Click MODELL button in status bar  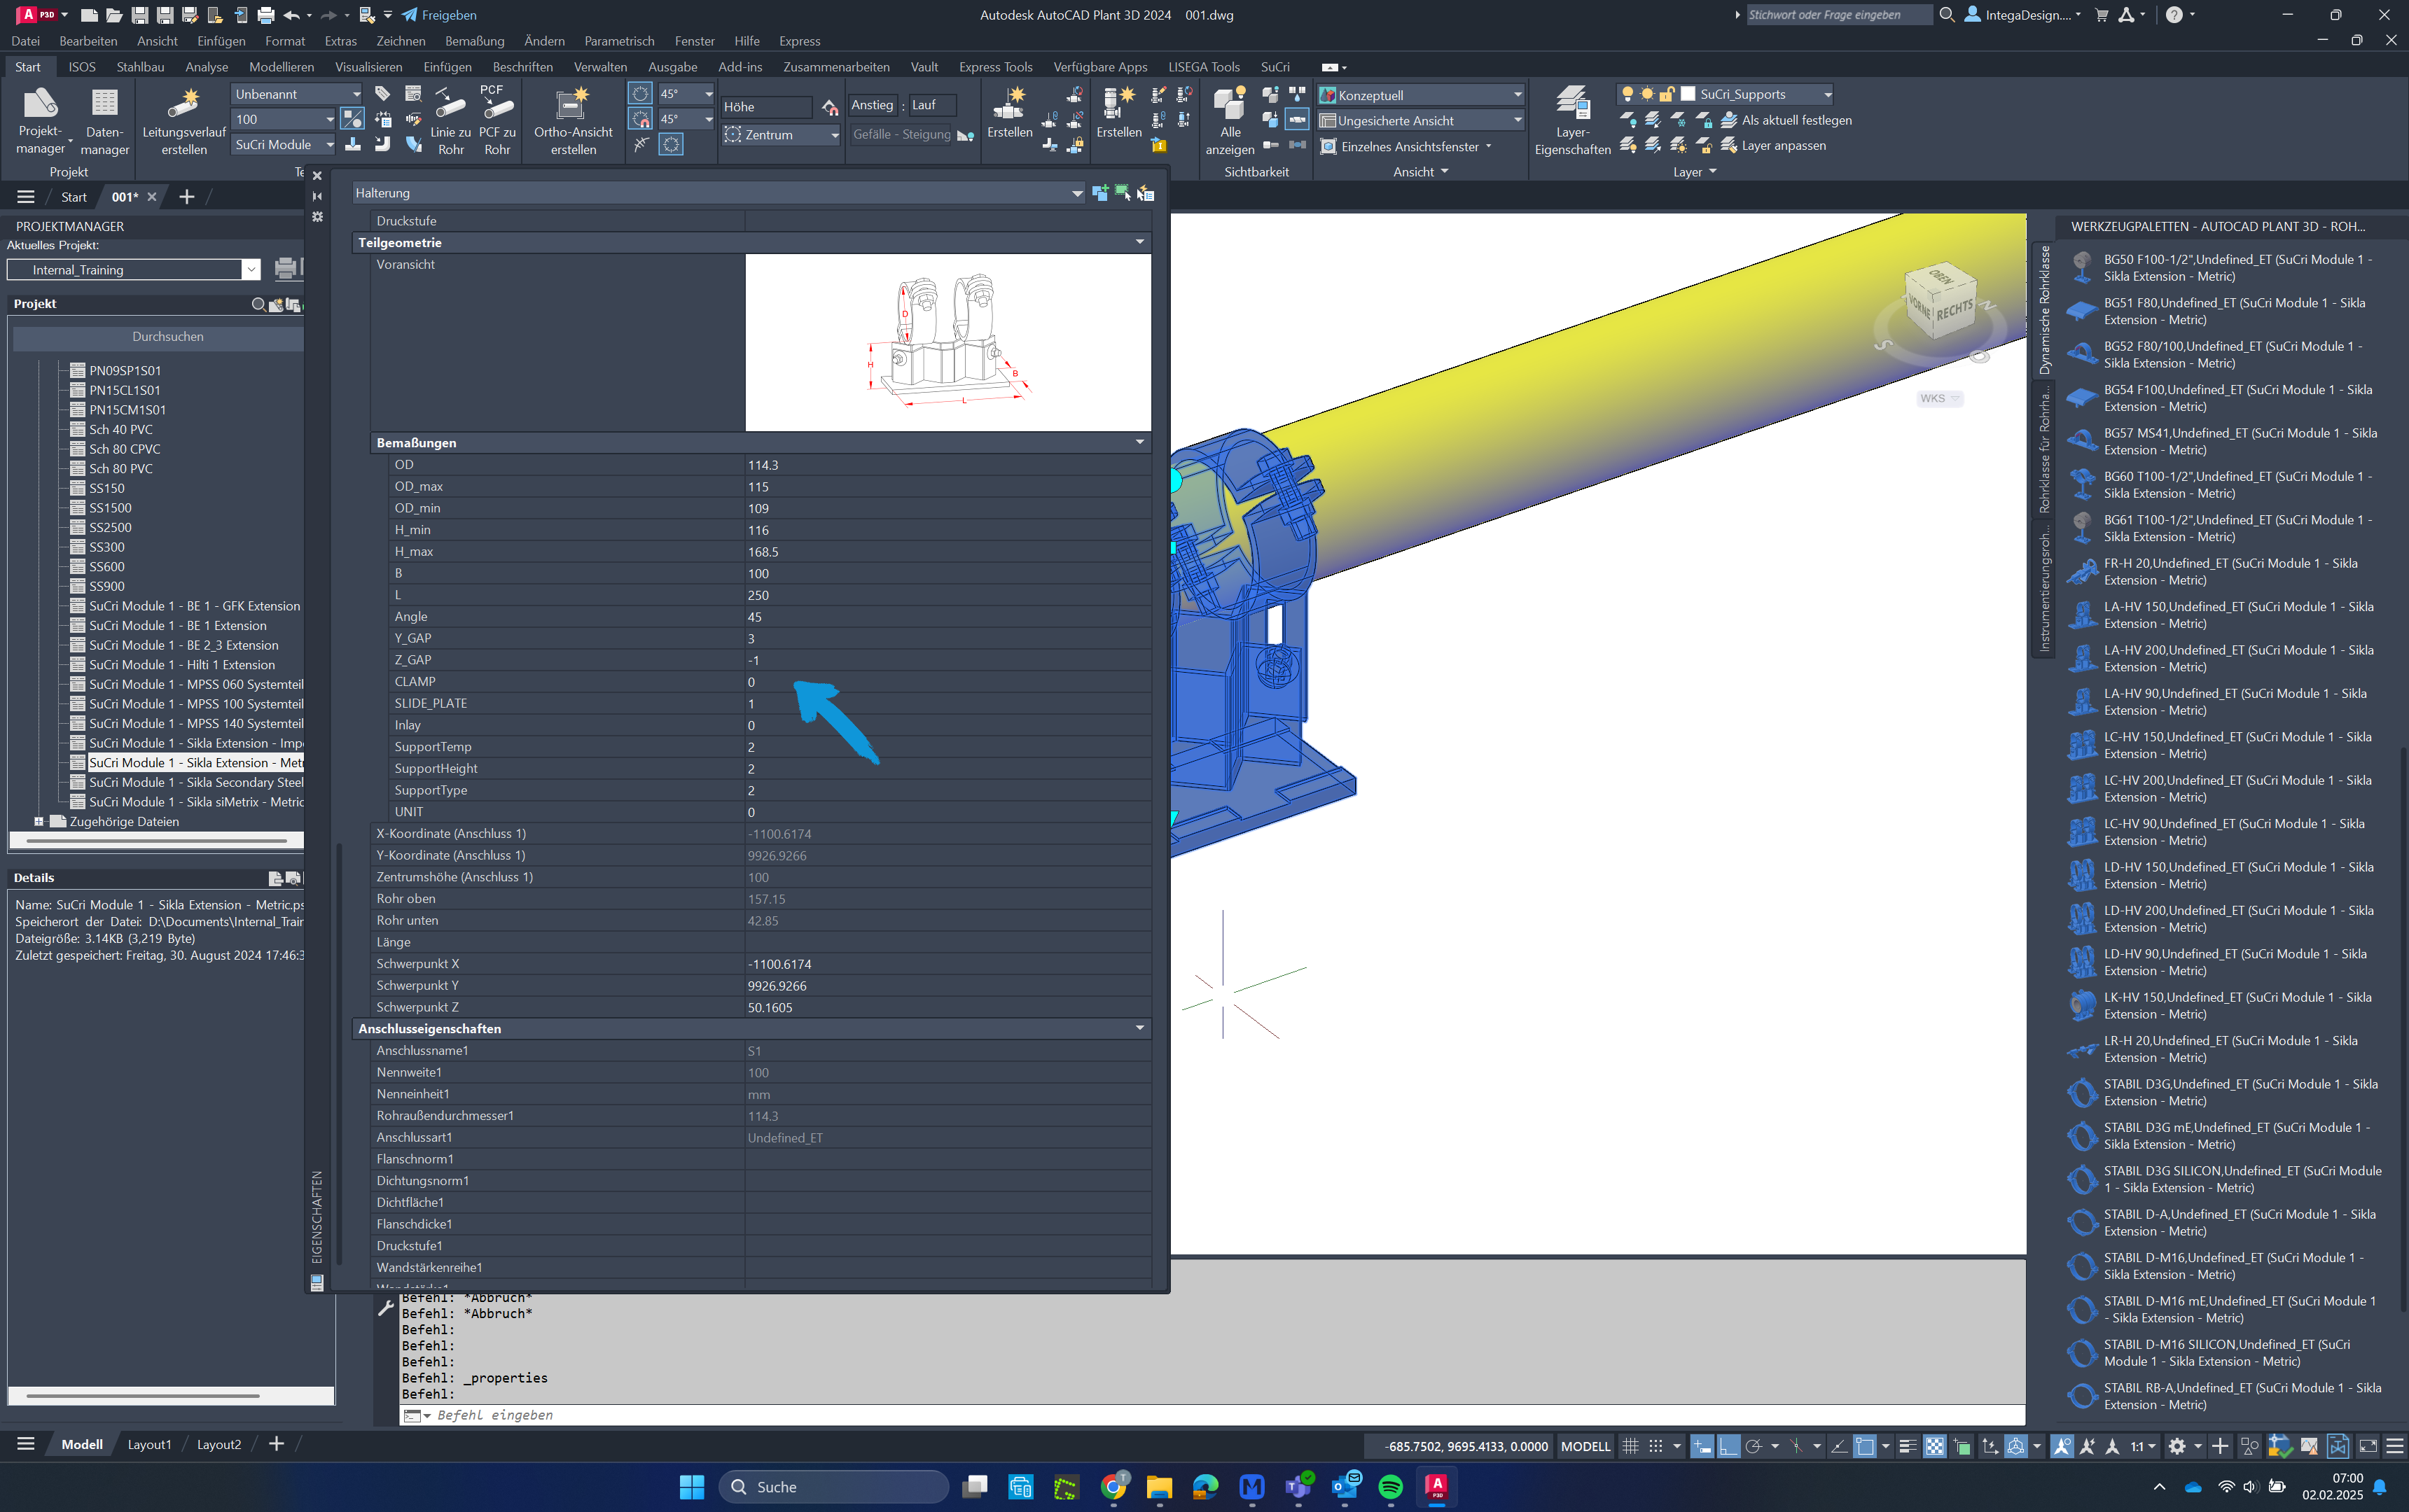(1585, 1446)
